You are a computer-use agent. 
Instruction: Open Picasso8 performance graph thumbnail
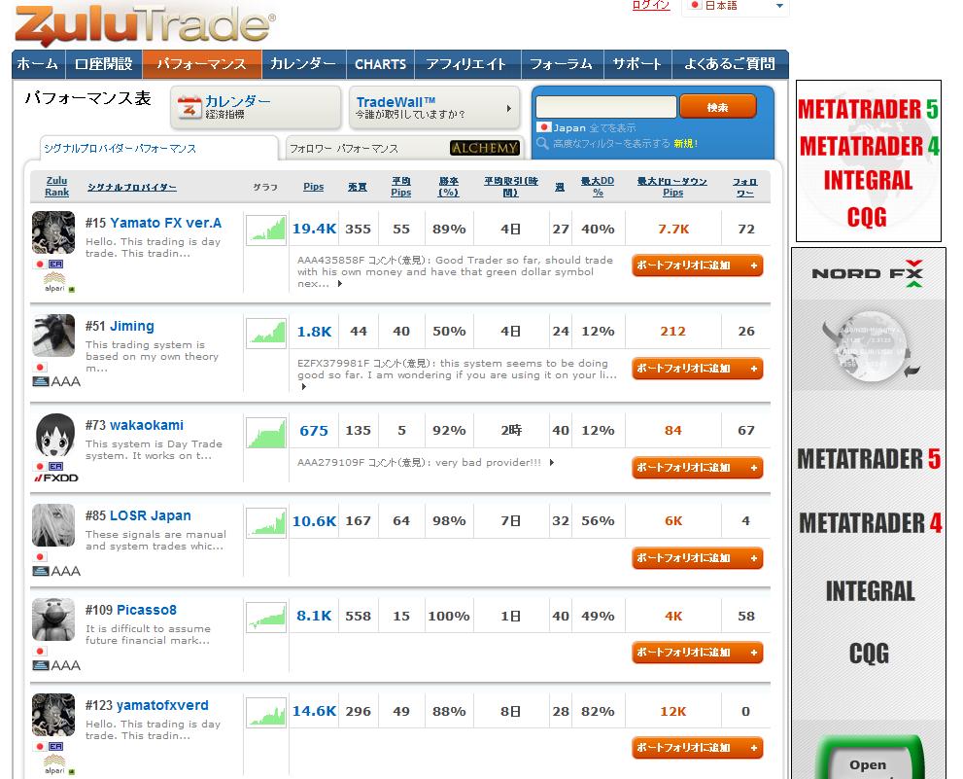tap(266, 618)
